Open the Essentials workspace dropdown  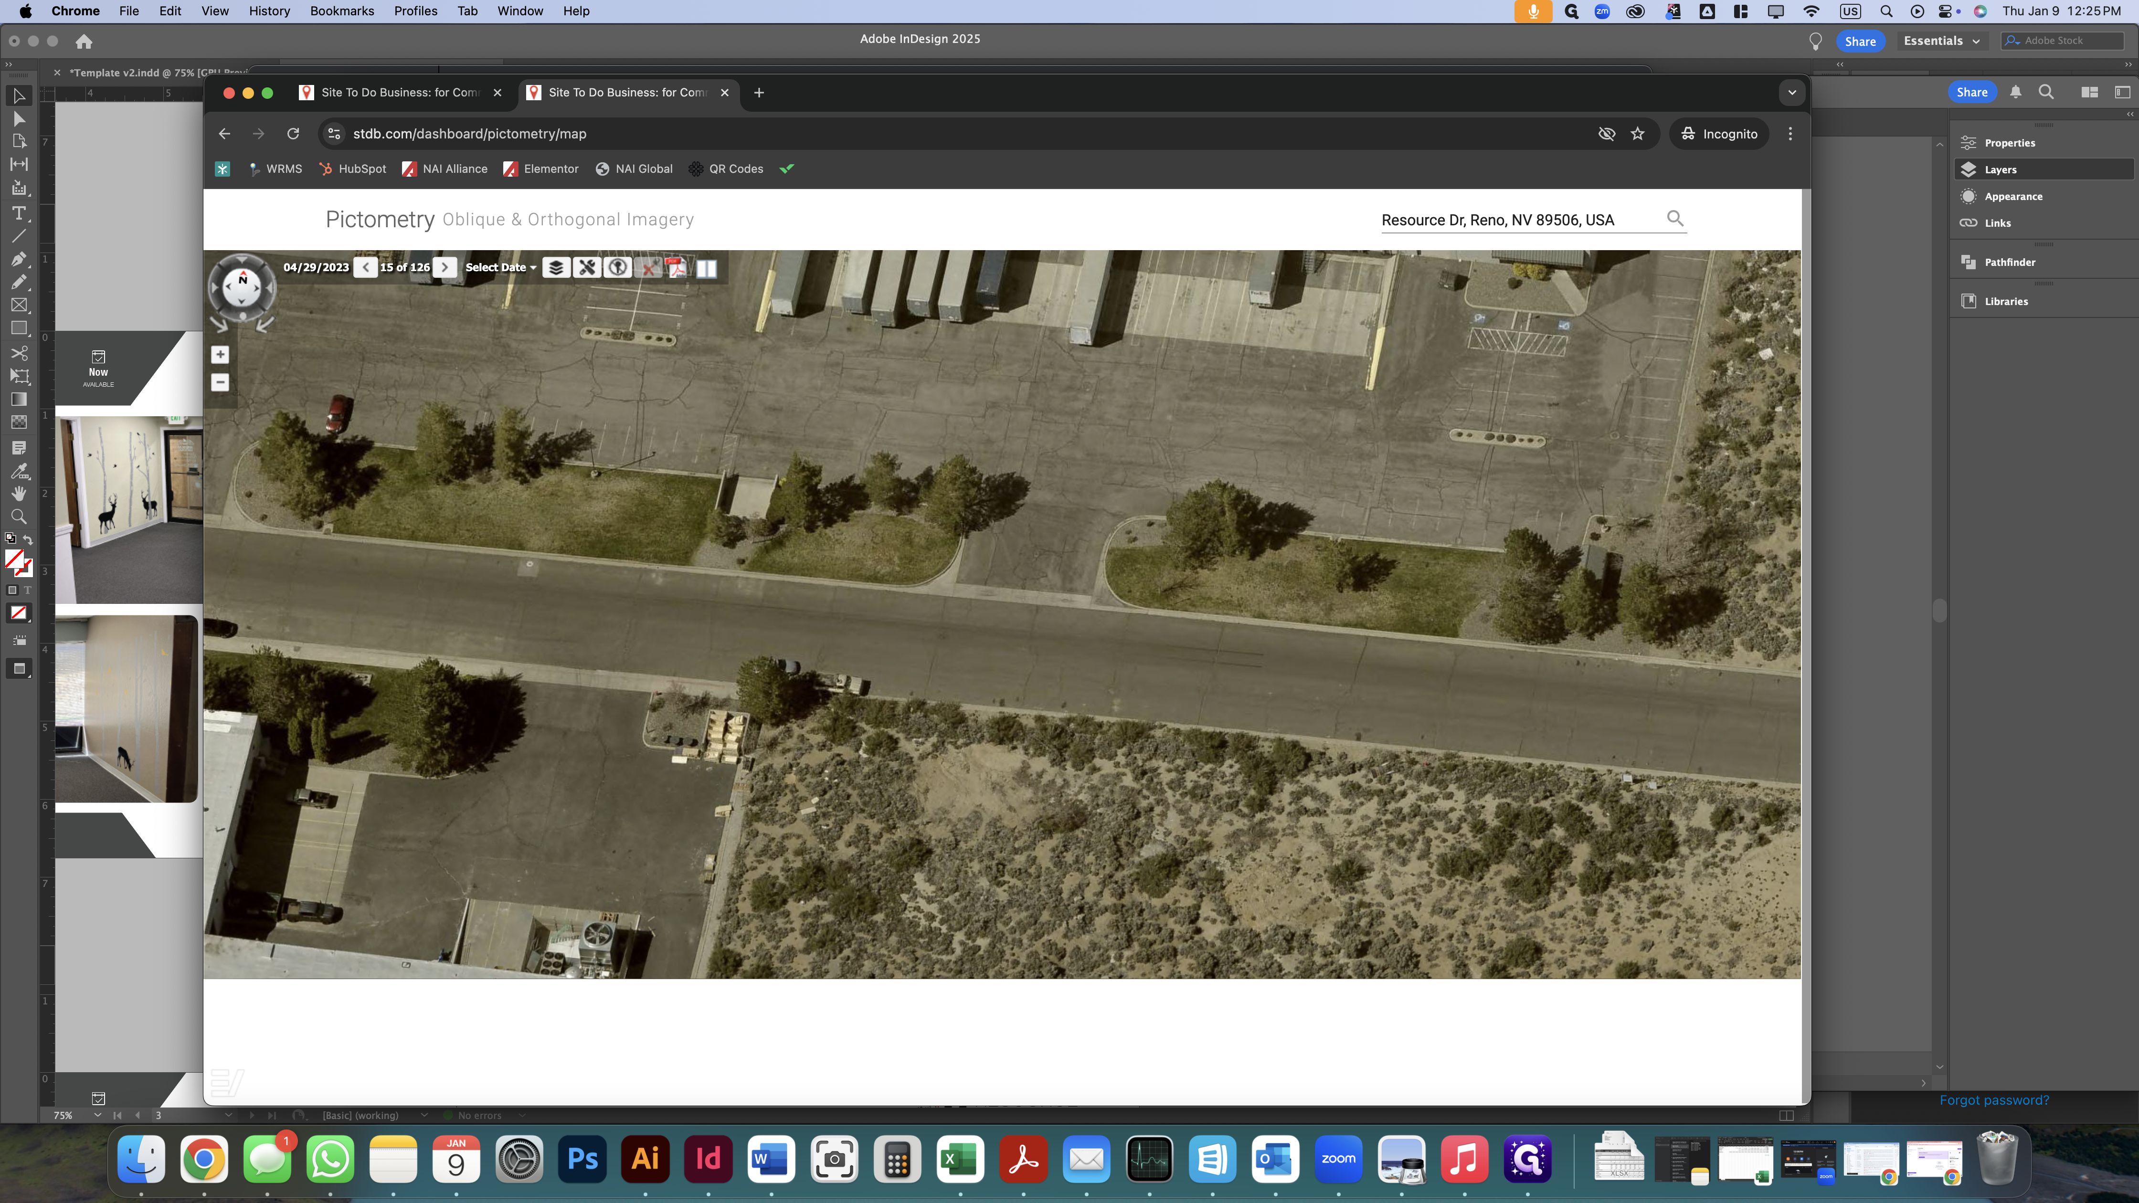point(1941,41)
